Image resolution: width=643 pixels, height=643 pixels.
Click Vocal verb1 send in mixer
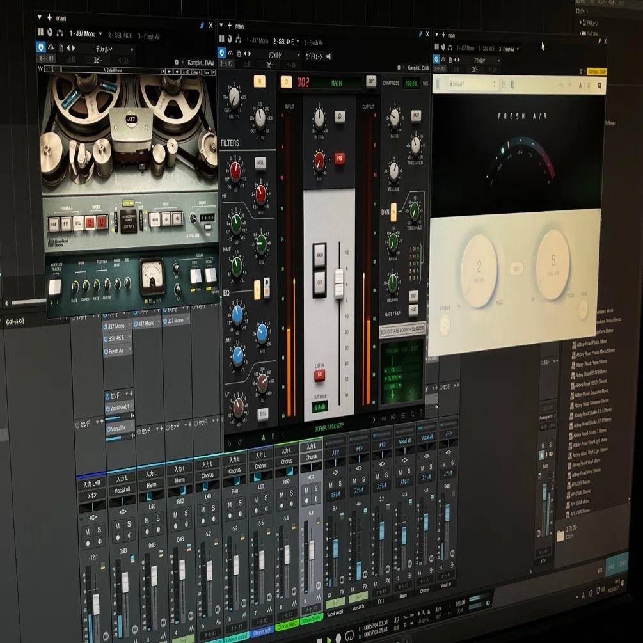click(x=120, y=407)
